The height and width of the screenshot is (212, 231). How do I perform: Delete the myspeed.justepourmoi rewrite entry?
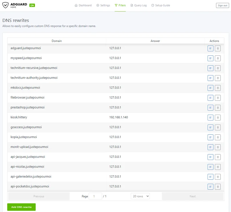[x=218, y=58]
